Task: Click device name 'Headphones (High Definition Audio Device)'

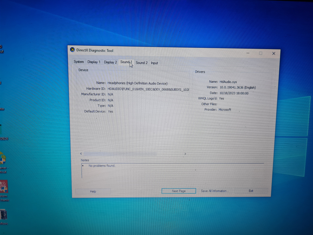Action: click(x=138, y=83)
